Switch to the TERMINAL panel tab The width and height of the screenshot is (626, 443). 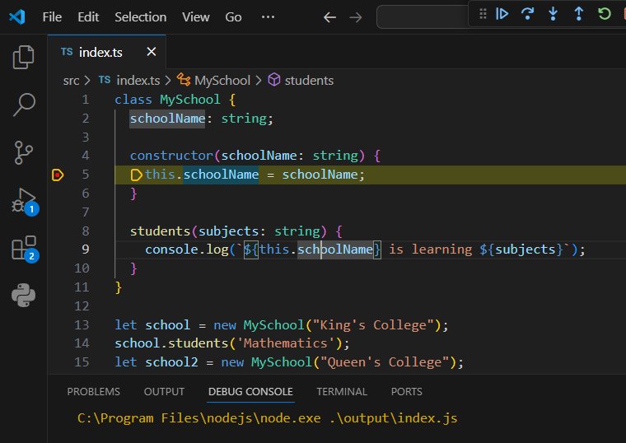[x=342, y=392]
